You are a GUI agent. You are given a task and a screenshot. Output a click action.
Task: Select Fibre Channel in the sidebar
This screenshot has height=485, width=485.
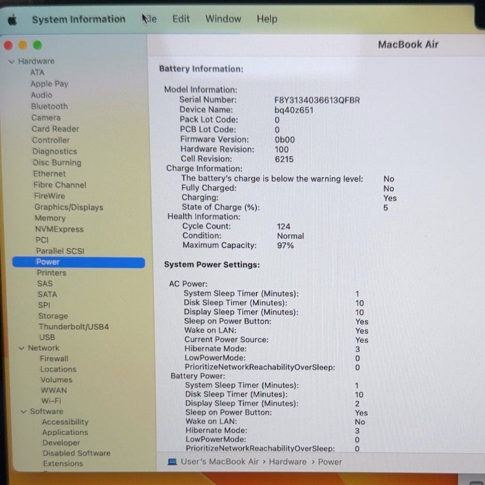click(60, 185)
